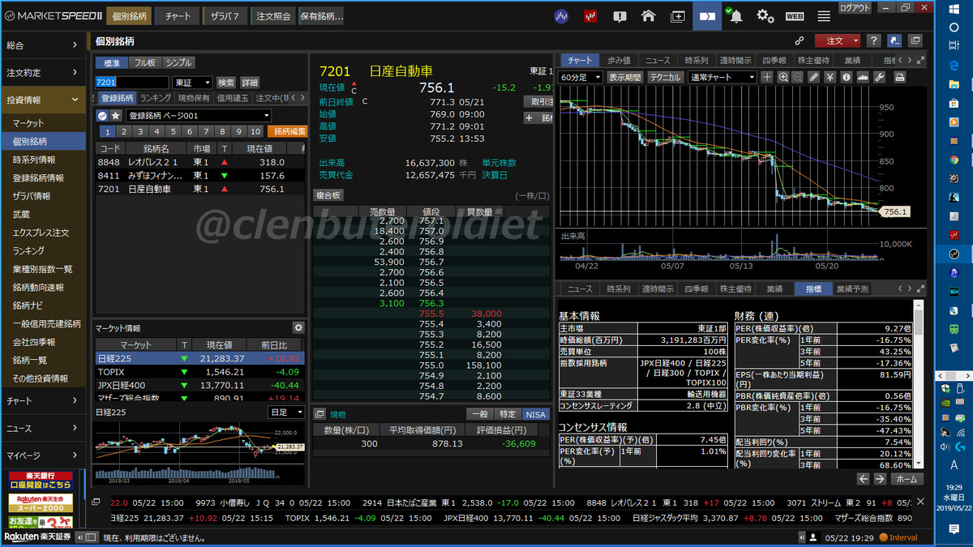Open Chrome from Windows taskbar

[954, 160]
